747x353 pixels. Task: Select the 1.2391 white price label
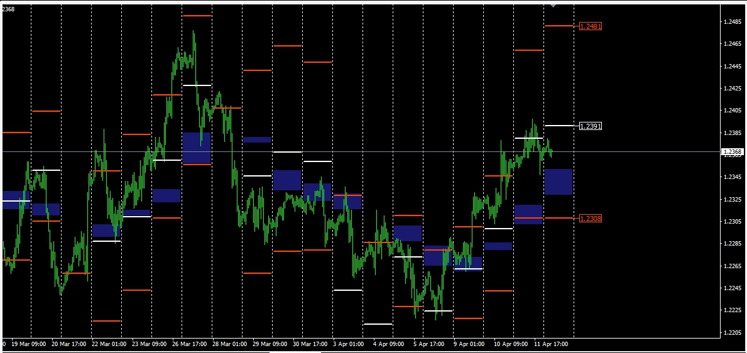pos(590,126)
